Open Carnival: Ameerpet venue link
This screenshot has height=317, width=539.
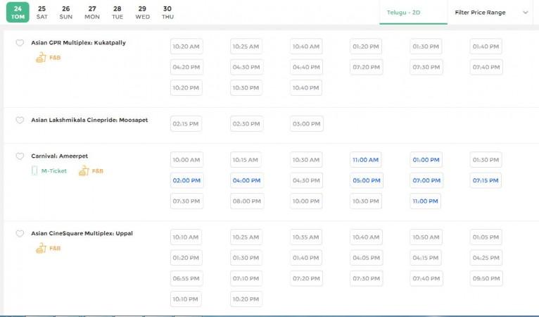click(x=60, y=156)
